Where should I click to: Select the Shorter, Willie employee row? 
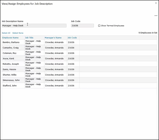[10, 75]
